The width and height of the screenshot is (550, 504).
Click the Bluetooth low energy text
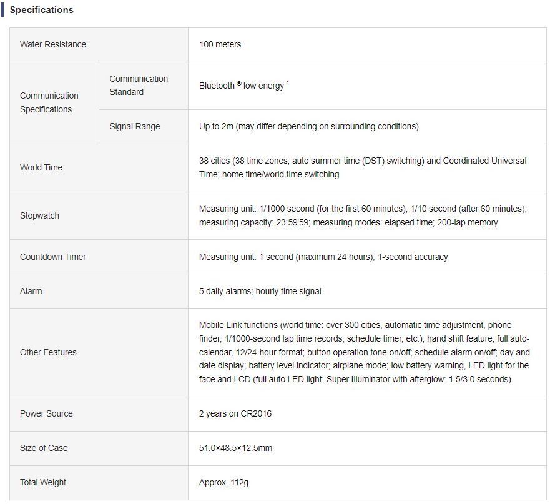click(241, 86)
